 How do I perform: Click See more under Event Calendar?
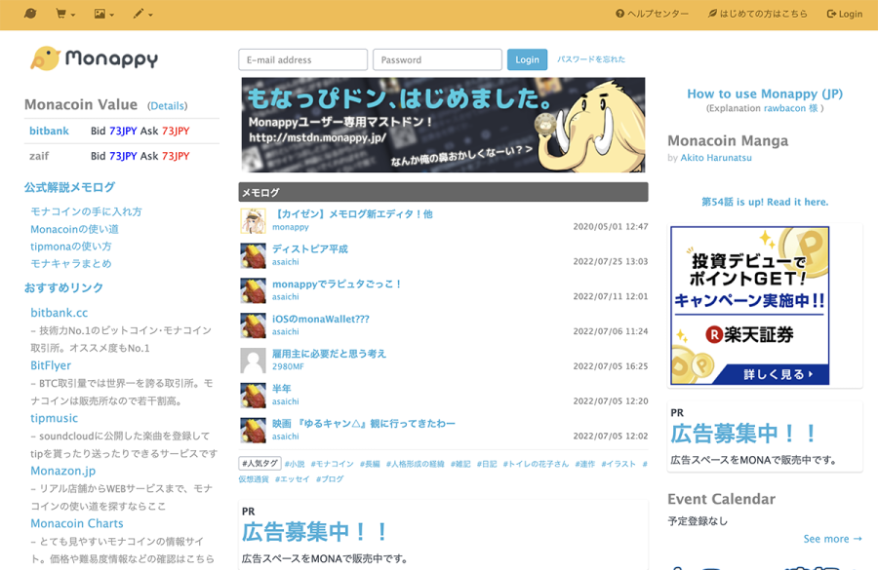pyautogui.click(x=832, y=539)
